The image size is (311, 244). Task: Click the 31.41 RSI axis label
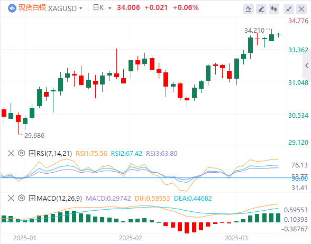299,188
